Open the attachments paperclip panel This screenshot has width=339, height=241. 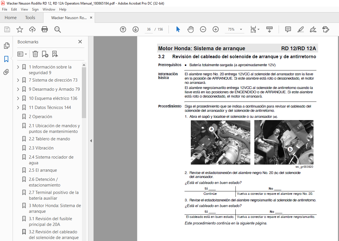point(6,72)
